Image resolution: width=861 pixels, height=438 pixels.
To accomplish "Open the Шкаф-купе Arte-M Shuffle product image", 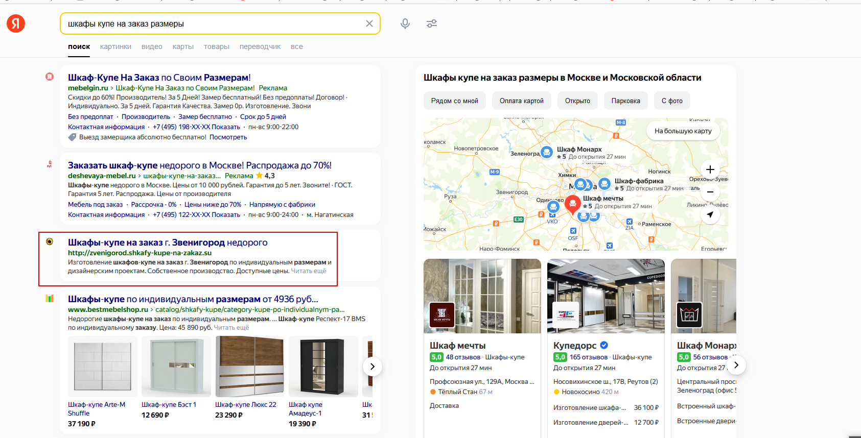I will (x=103, y=367).
